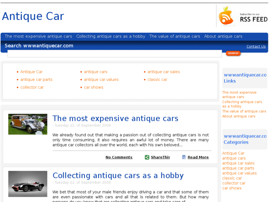The width and height of the screenshot is (269, 202).
Task: Open the Antique Car site title
Action: 33,16
